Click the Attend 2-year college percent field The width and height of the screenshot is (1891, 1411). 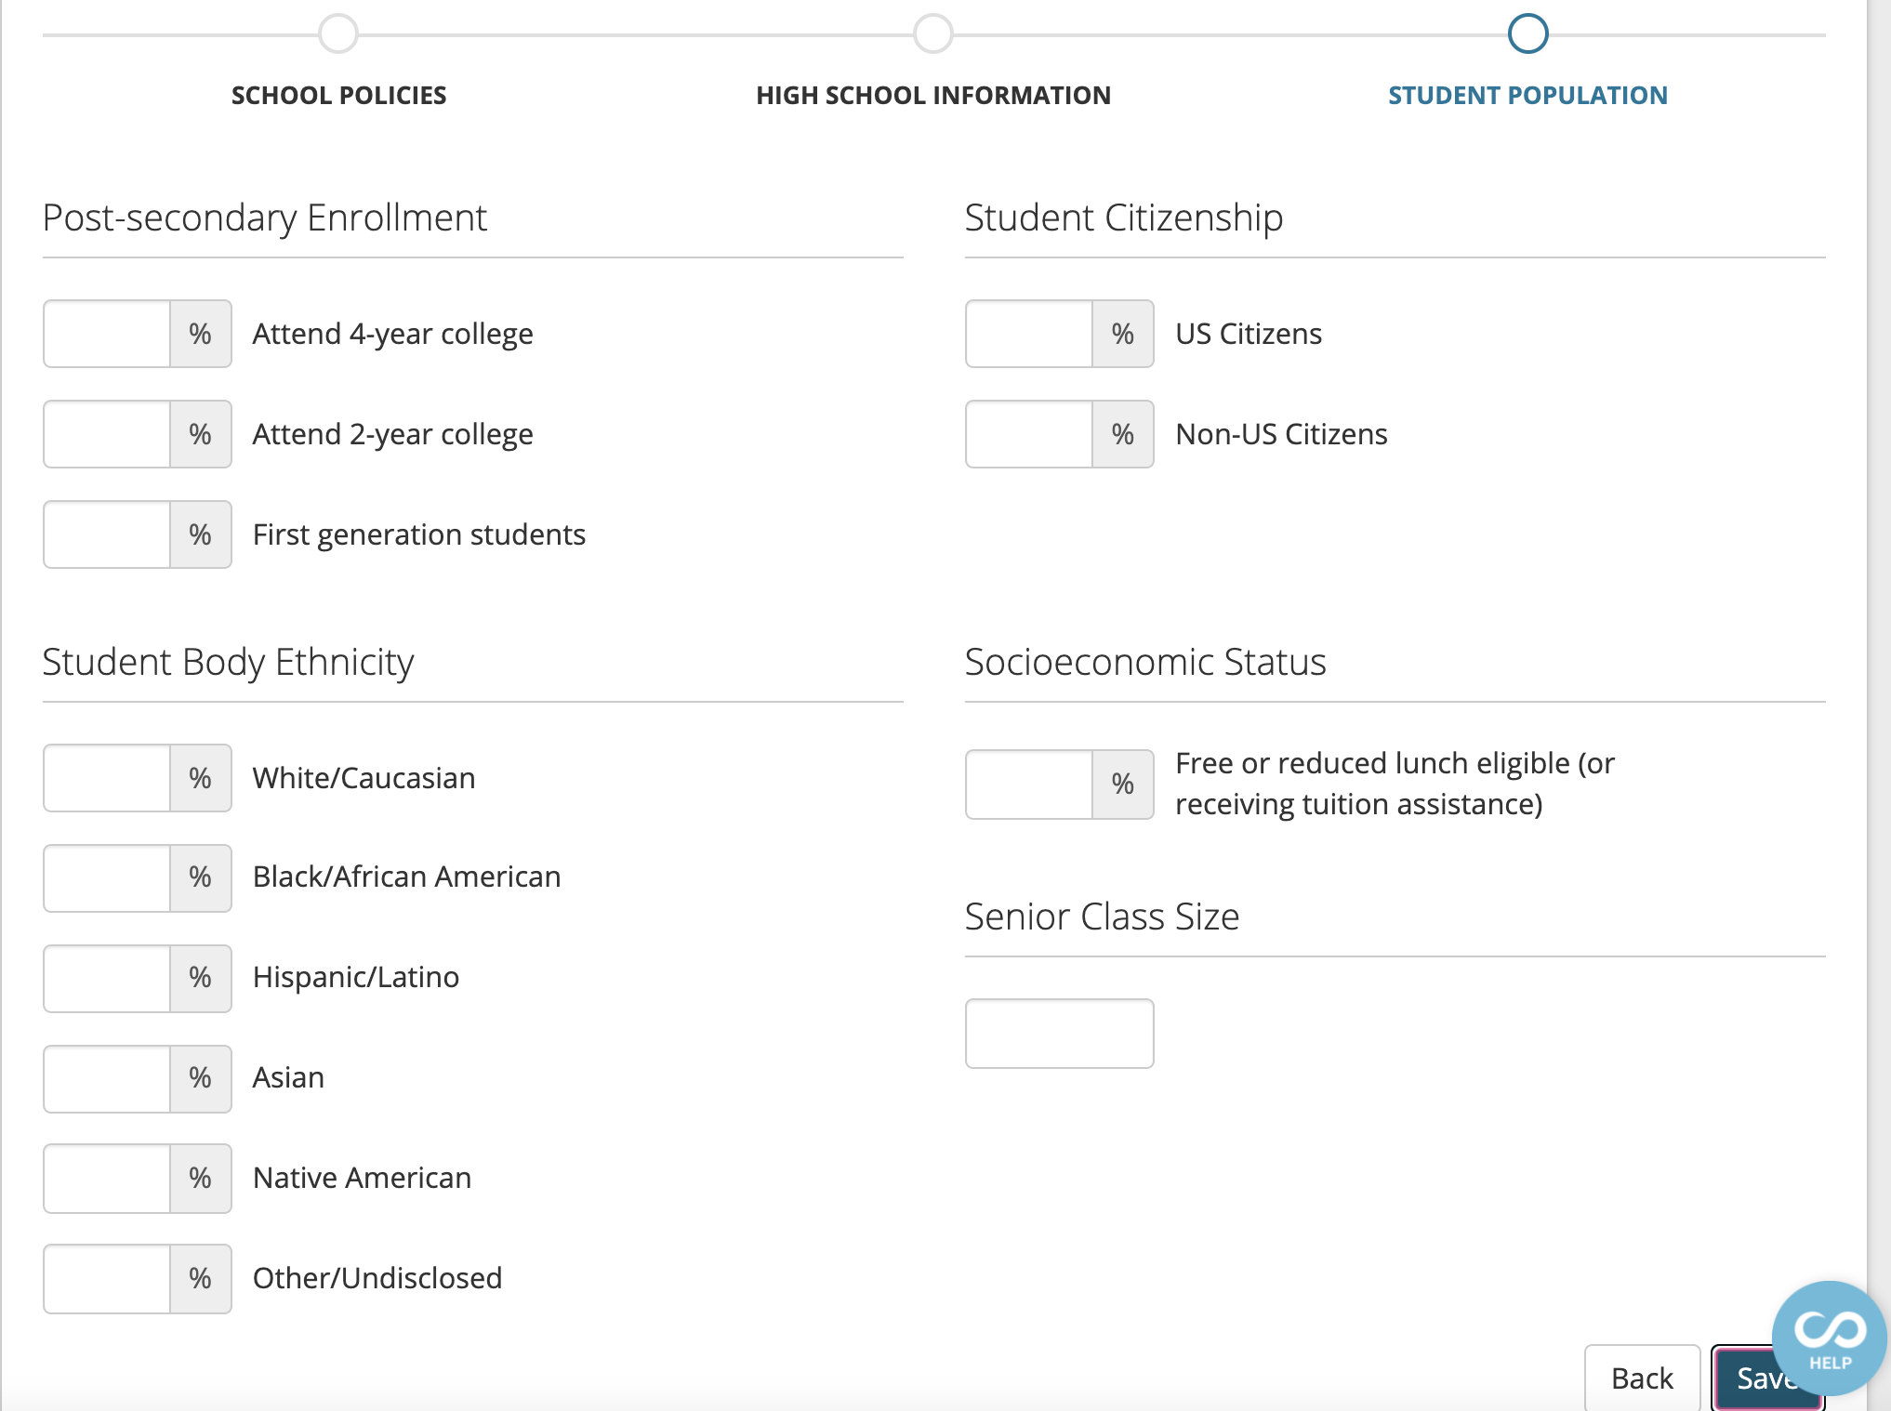coord(107,434)
